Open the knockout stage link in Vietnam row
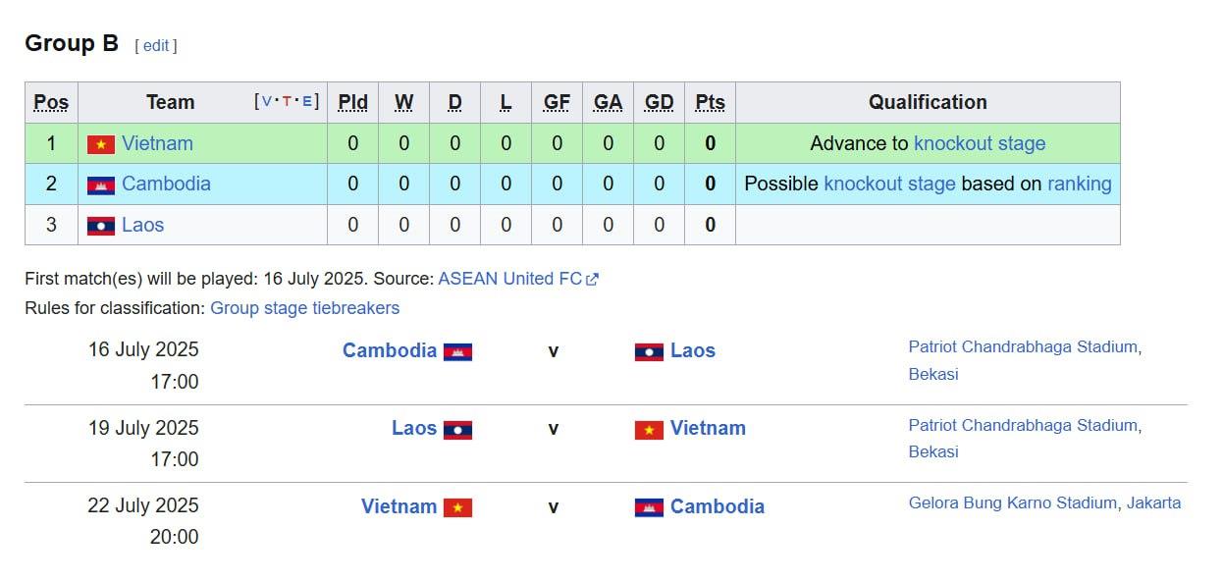Screen dimensions: 1223x581 pyautogui.click(x=980, y=143)
